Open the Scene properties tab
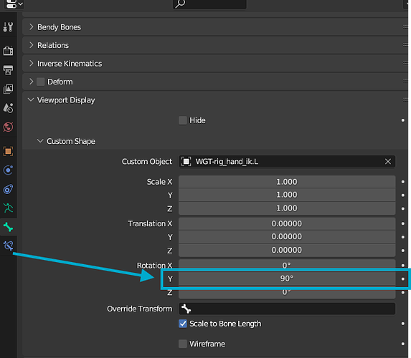This screenshot has width=411, height=358. (8, 108)
